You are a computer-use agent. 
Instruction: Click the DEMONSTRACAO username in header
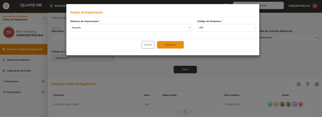(x=299, y=6)
